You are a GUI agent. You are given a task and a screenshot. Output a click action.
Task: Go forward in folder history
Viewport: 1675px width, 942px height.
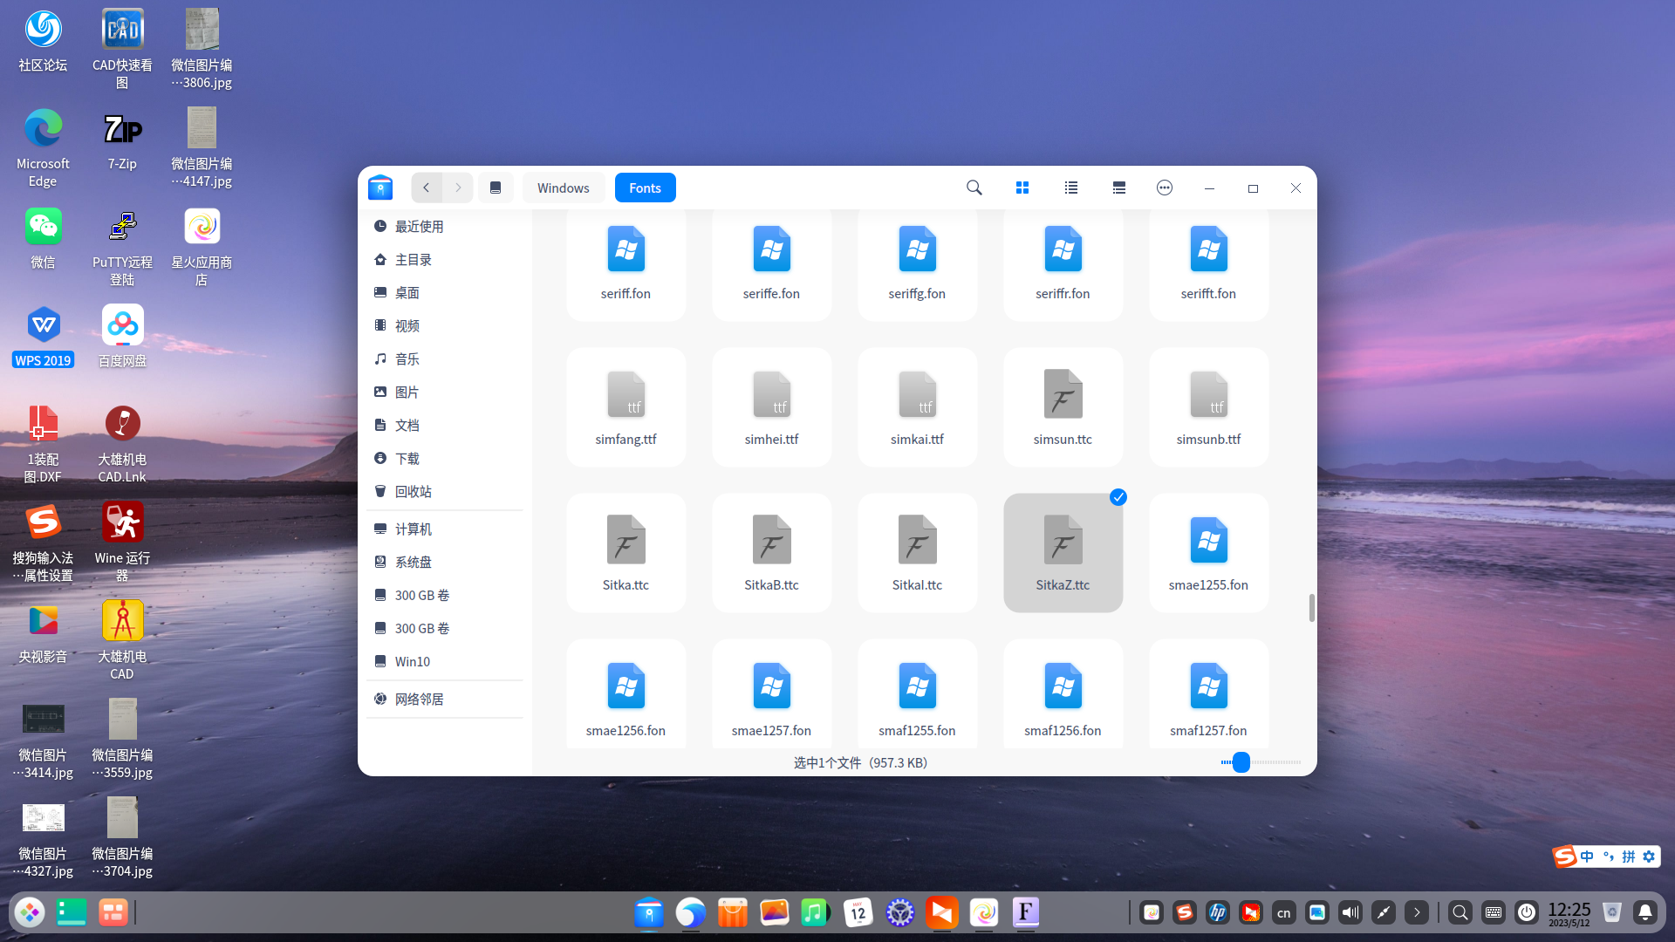(x=458, y=188)
